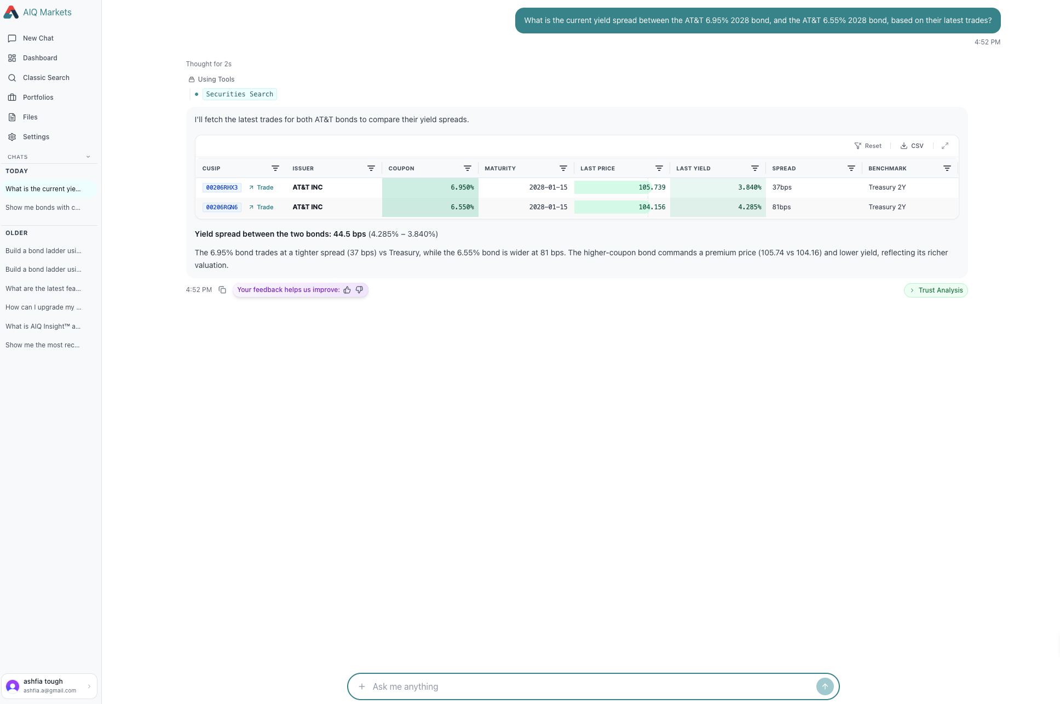The image size is (1060, 704).
Task: Go to Portfolios in the sidebar
Action: [x=38, y=98]
